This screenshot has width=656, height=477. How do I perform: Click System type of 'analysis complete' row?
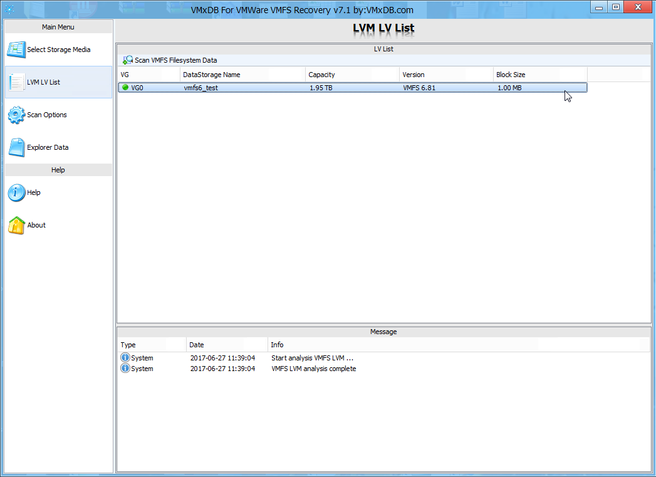pos(142,369)
